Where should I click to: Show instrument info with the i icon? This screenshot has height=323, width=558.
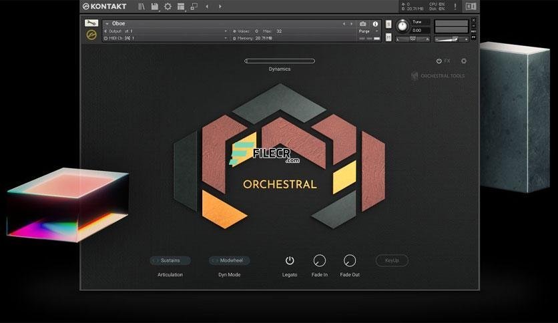375,24
